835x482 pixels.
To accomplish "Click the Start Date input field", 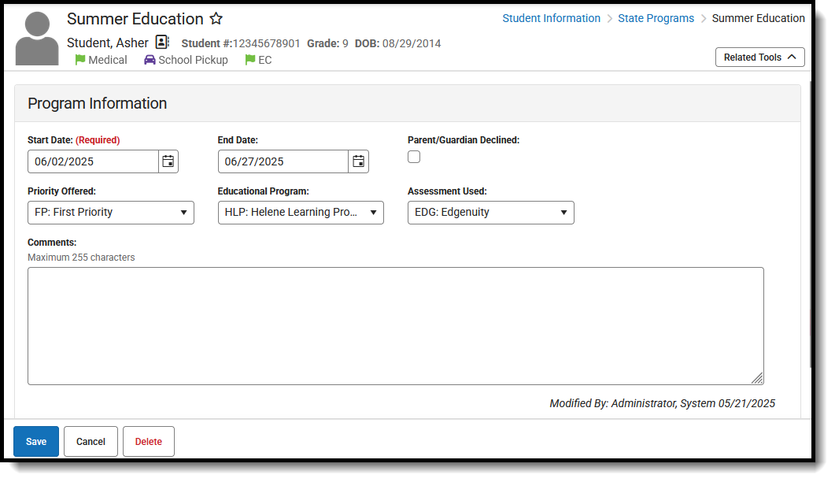I will pos(93,161).
